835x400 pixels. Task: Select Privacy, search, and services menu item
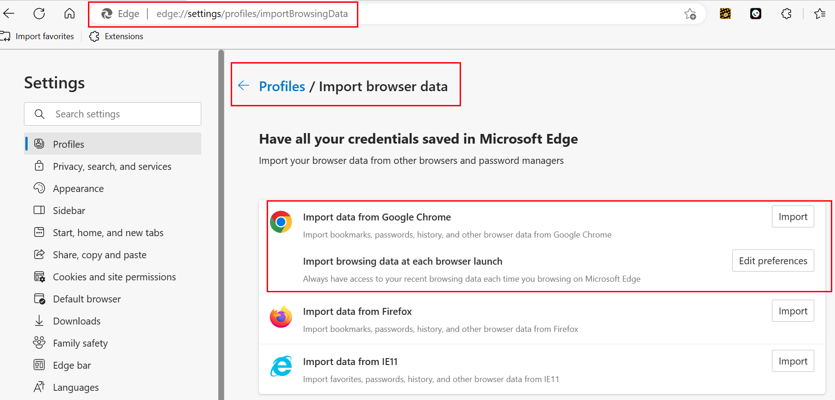click(112, 167)
